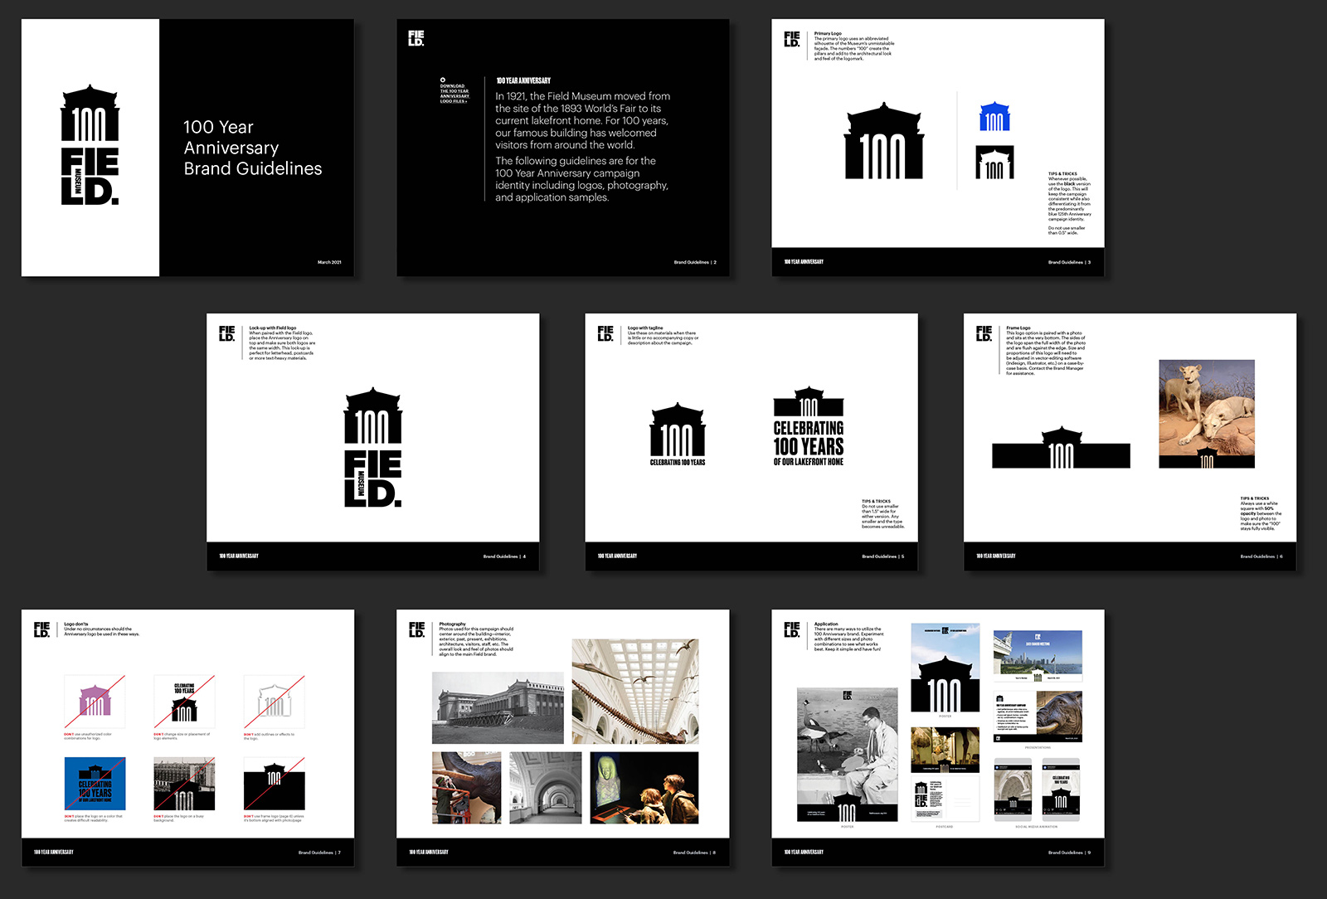Click the FIELD logo at top of page 4
1327x899 pixels.
(x=227, y=333)
